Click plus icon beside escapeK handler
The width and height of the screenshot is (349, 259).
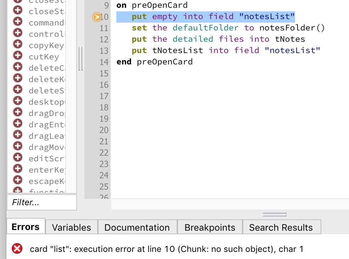pos(18,180)
